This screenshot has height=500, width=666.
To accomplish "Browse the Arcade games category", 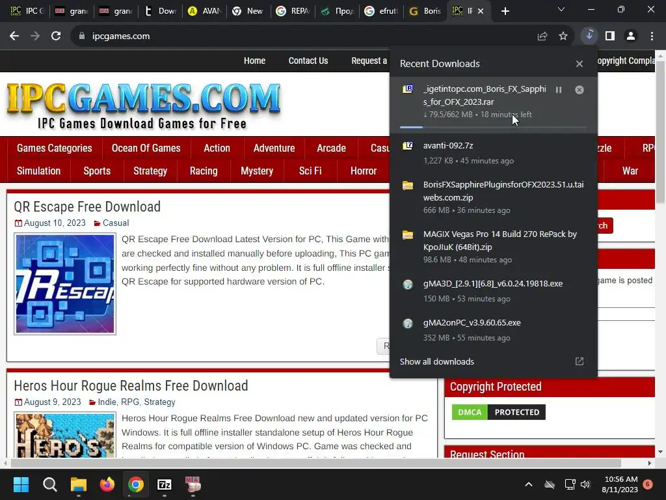I will [331, 148].
